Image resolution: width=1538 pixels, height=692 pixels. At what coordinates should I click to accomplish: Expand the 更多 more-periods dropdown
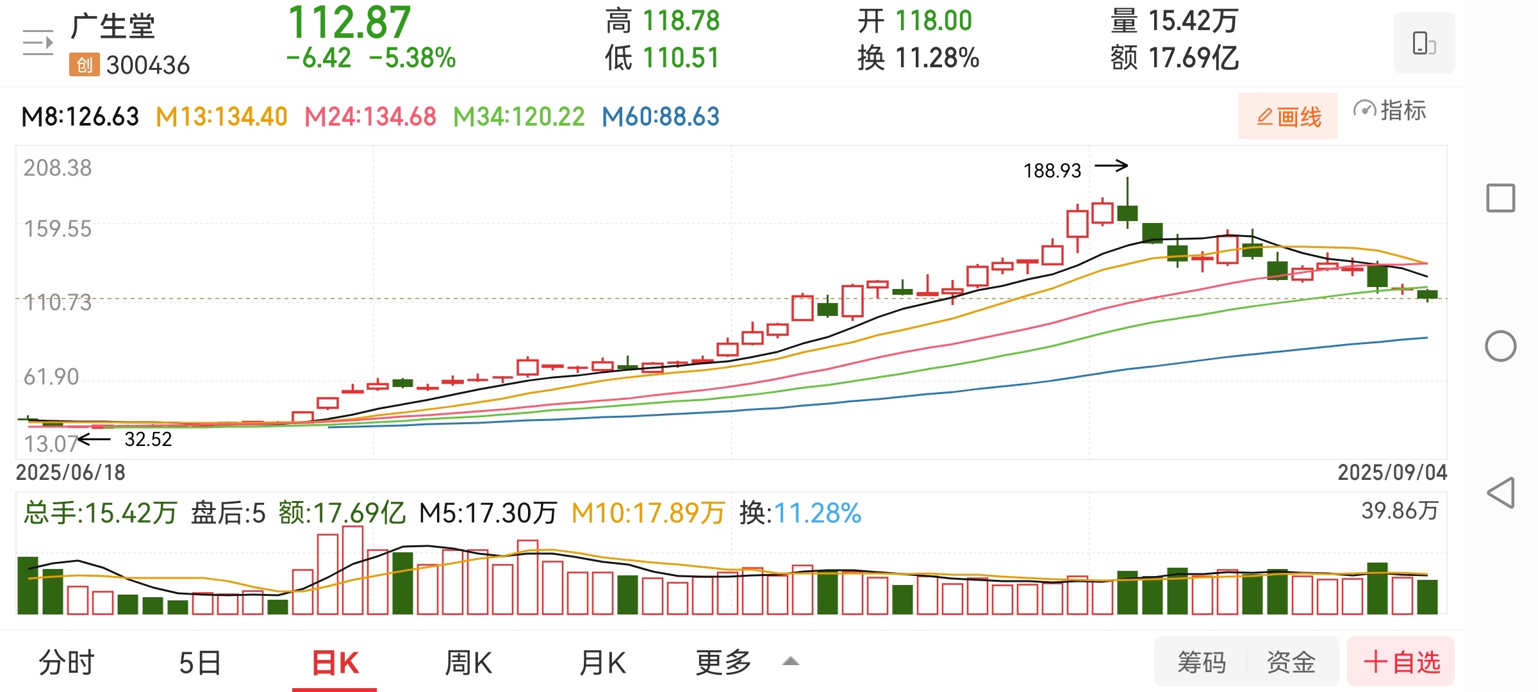724,663
